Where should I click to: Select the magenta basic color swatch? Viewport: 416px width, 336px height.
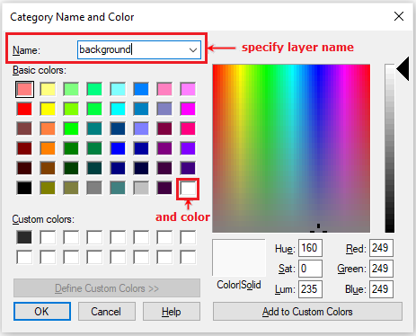(x=188, y=109)
